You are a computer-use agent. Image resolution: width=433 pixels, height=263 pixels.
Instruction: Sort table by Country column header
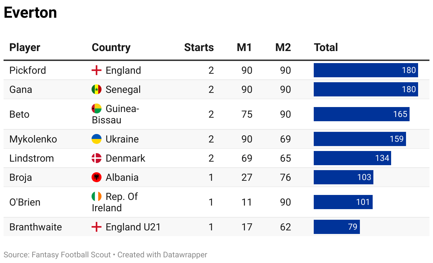coord(111,47)
